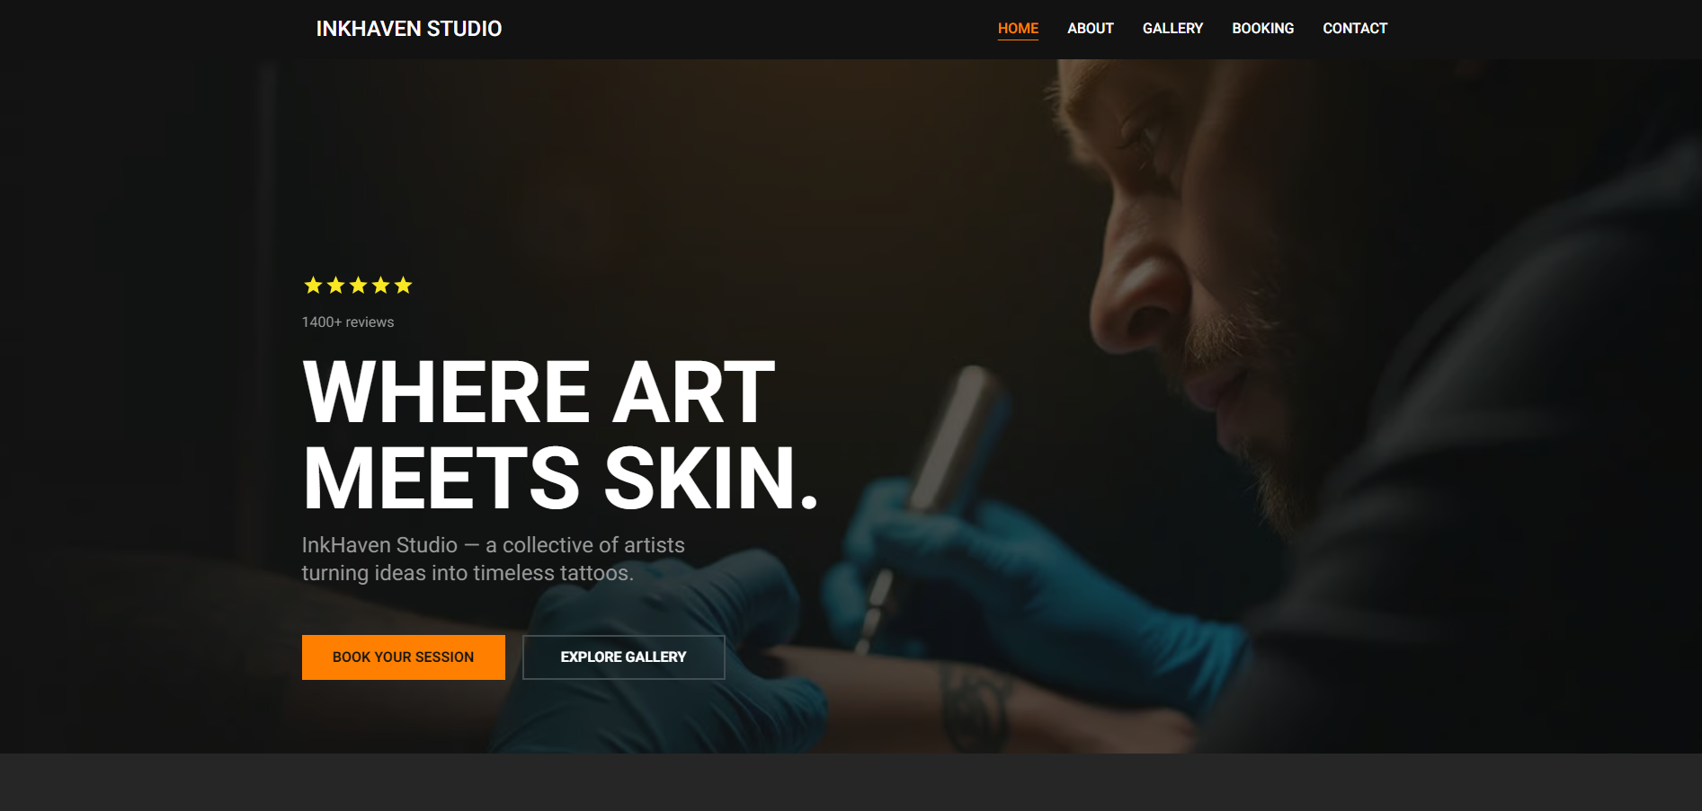
Task: Click the third yellow rating star
Action: (x=358, y=286)
